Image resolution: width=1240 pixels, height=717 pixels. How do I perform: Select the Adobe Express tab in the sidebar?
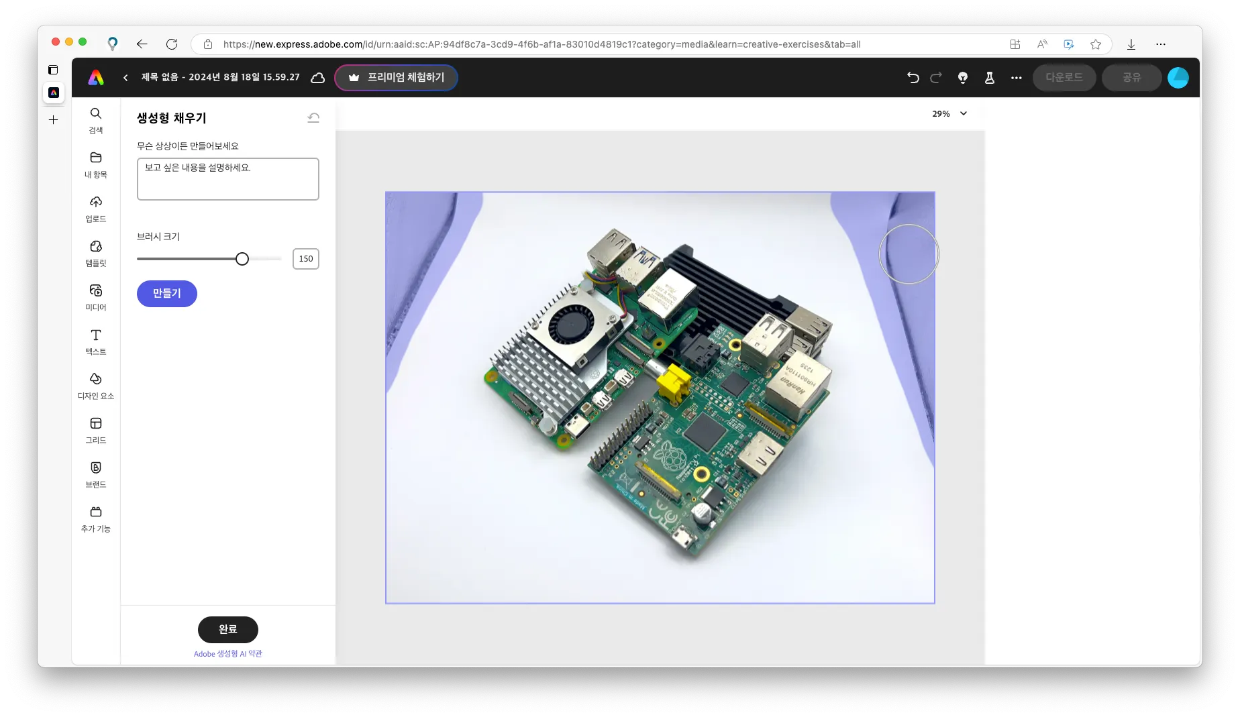54,93
